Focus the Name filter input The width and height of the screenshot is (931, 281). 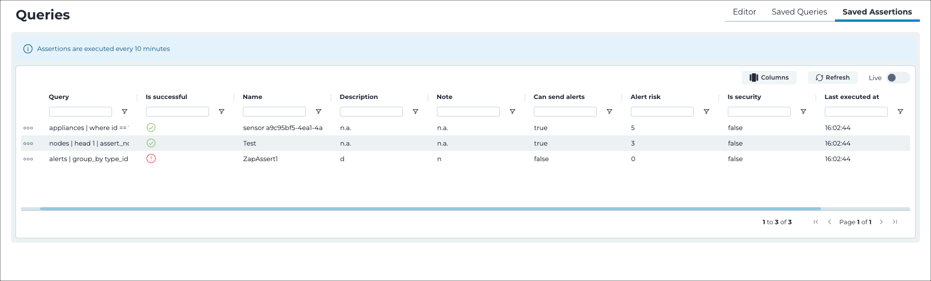274,112
